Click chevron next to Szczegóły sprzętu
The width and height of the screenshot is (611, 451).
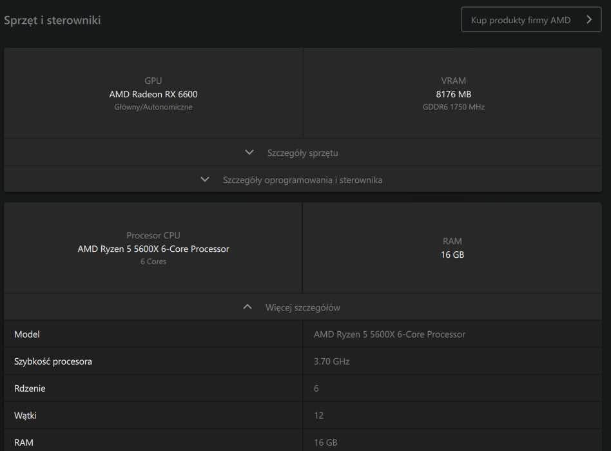[249, 152]
